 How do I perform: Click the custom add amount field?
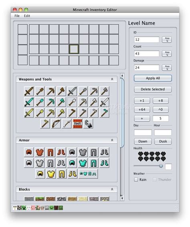[161, 118]
